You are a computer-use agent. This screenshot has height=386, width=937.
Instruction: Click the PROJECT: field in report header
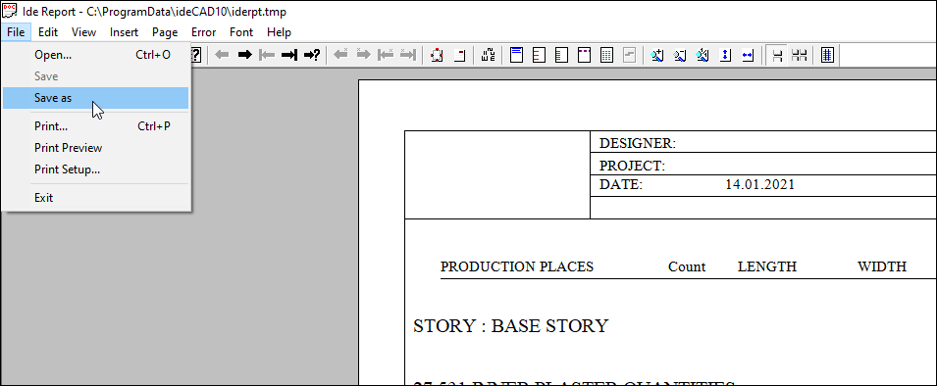[x=632, y=166]
